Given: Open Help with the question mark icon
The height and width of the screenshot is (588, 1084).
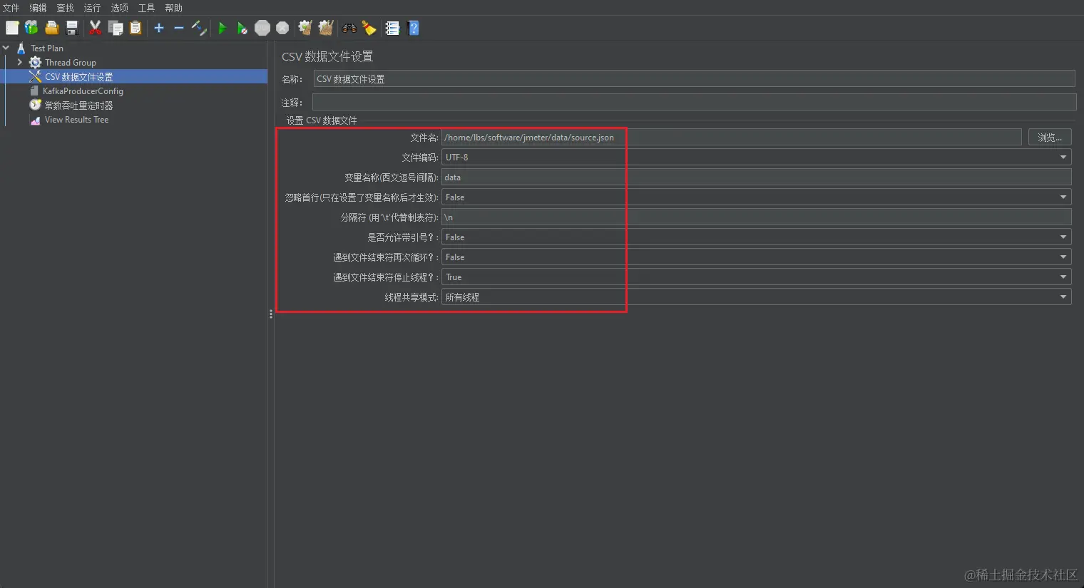Looking at the screenshot, I should (x=414, y=28).
